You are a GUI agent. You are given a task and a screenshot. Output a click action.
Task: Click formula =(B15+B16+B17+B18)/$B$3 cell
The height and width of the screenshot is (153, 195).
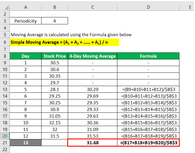tap(148, 130)
